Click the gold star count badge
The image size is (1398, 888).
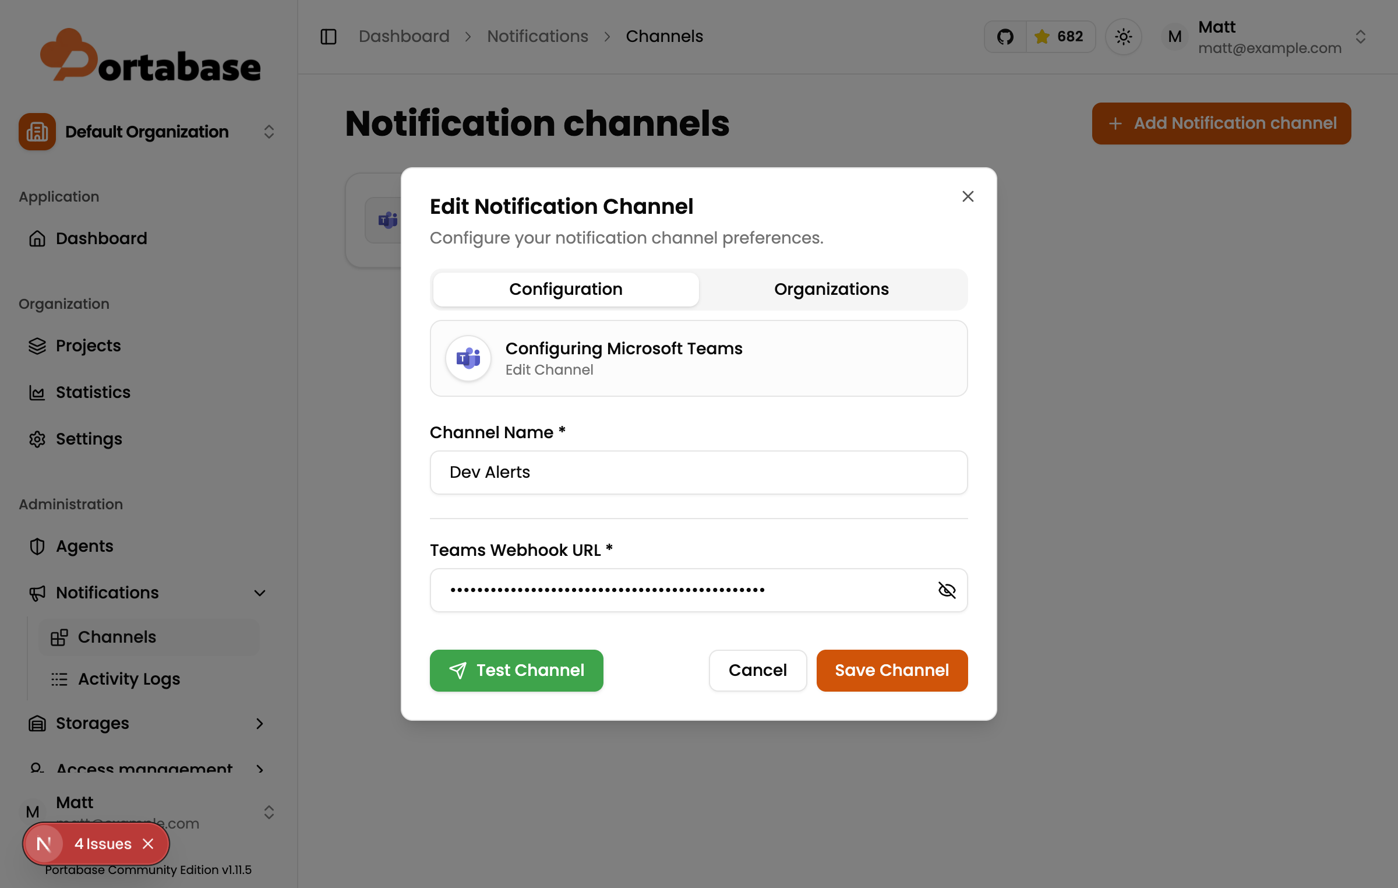[1060, 37]
